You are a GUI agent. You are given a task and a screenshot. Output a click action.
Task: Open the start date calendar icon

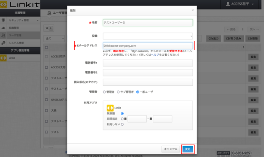(126, 119)
